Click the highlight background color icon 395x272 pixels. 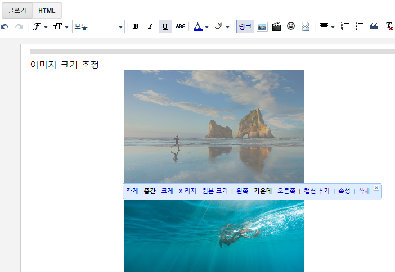(x=219, y=26)
